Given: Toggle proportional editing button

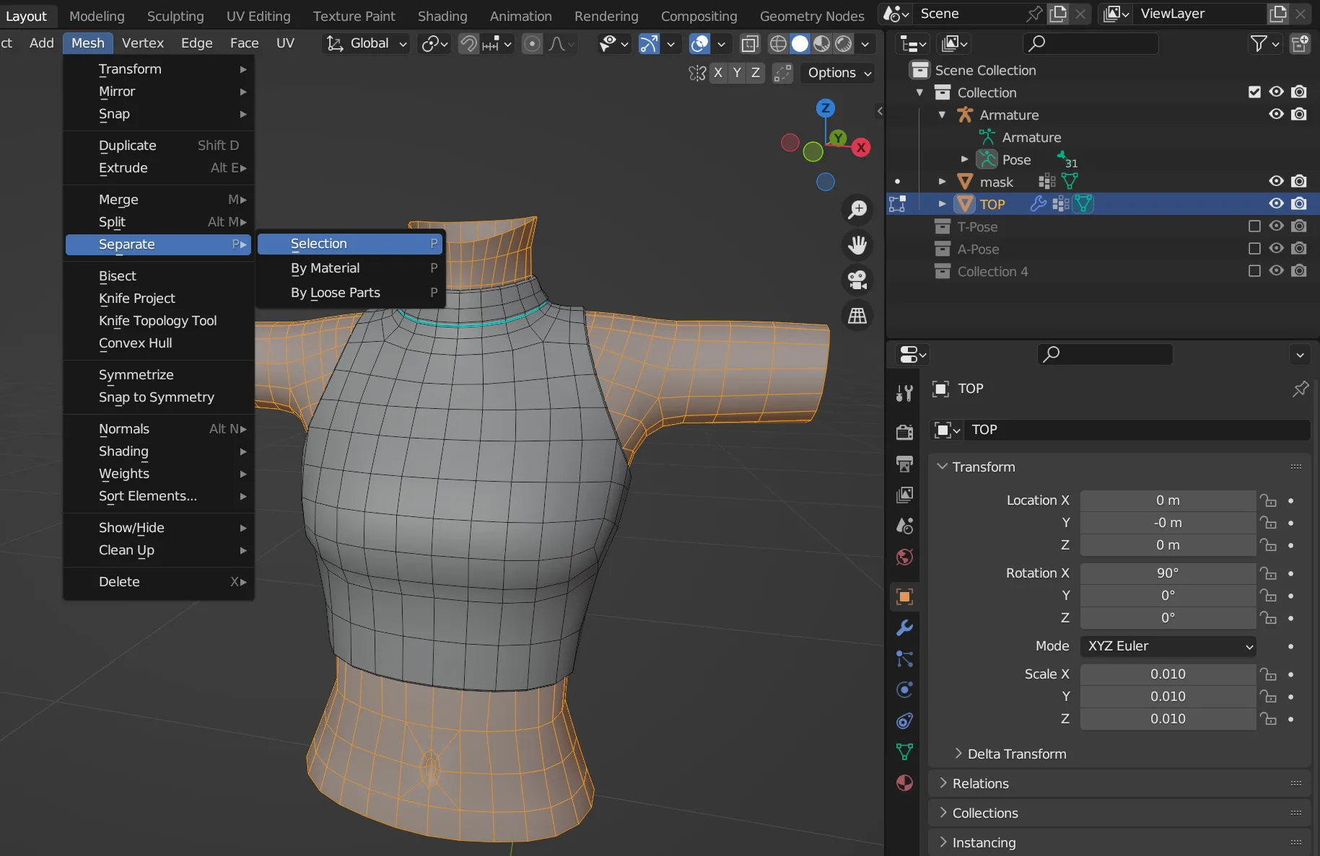Looking at the screenshot, I should 532,44.
